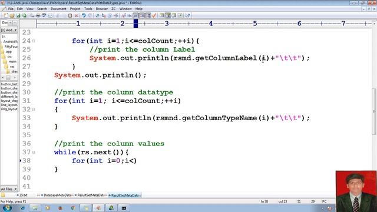This screenshot has height=212, width=377.
Task: Select the AndroidW folder in directory tree
Action: [x=10, y=42]
